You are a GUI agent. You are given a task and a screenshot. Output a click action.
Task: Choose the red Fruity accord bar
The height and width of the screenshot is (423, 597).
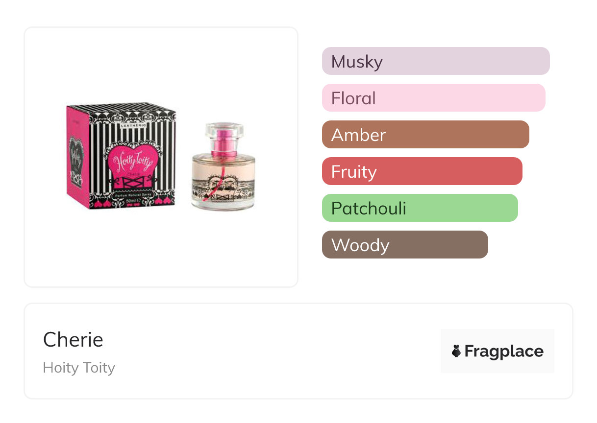[x=422, y=171]
